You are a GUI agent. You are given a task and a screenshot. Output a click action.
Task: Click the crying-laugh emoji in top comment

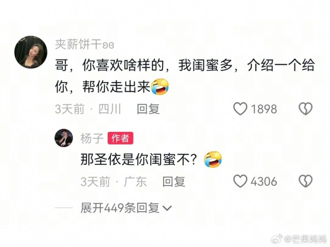pos(160,86)
